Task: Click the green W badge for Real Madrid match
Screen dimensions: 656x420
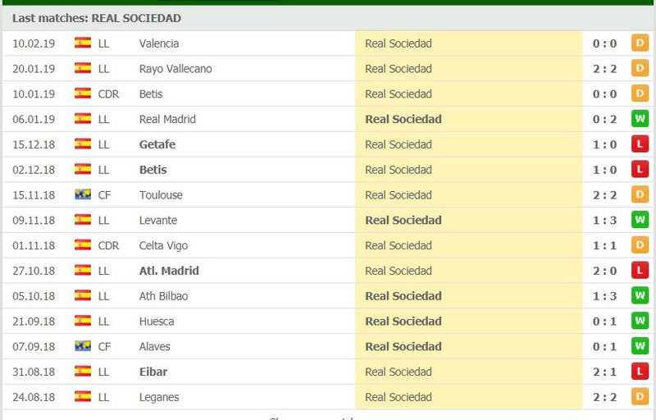Action: [x=640, y=119]
